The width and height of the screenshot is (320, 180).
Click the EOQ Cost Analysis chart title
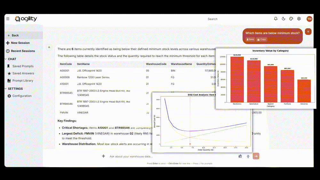click(202, 95)
